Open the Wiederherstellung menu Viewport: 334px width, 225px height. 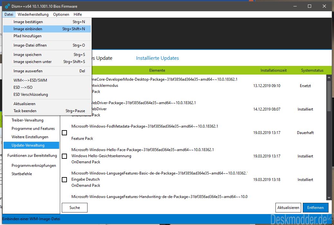(x=33, y=14)
